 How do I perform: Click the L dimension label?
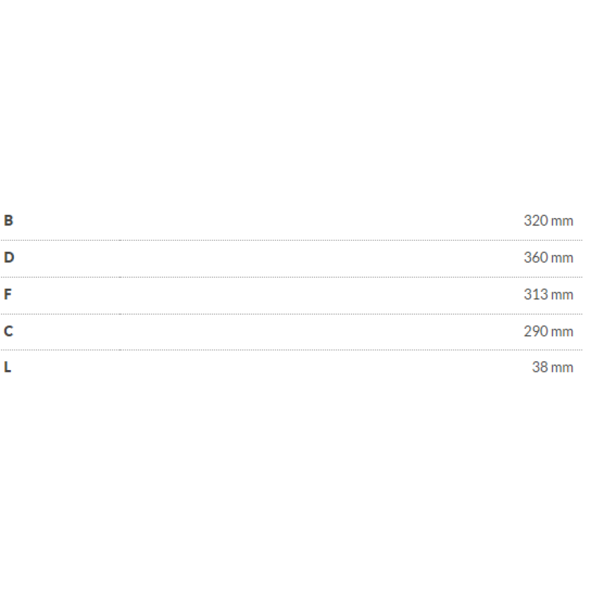(7, 367)
